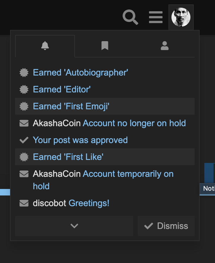This screenshot has height=263, width=215.
Task: Open the "Earned 'First Emoji'" notification
Action: (71, 106)
